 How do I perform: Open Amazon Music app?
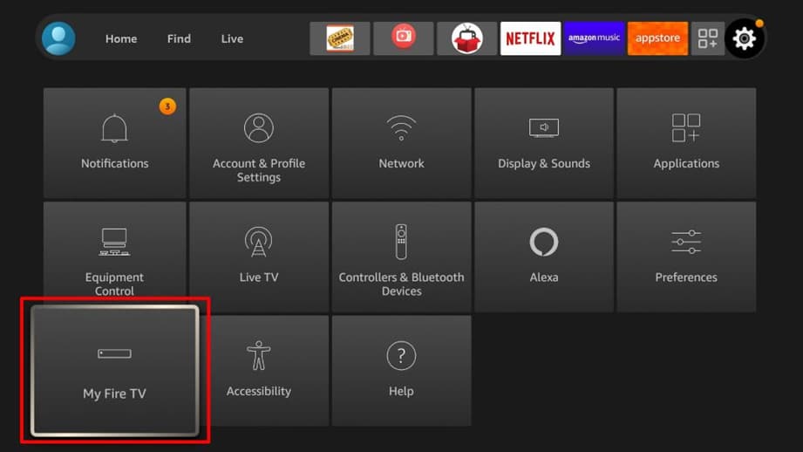point(594,38)
